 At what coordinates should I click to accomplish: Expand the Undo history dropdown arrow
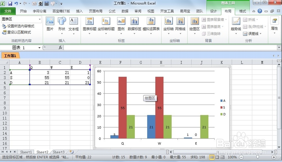(20, 3)
